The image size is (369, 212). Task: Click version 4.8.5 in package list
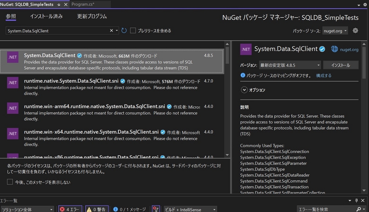(208, 56)
